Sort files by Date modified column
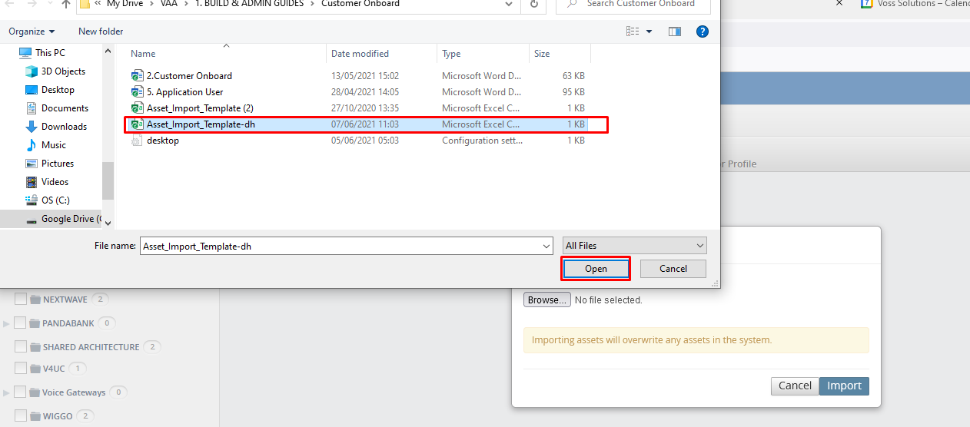 tap(360, 54)
